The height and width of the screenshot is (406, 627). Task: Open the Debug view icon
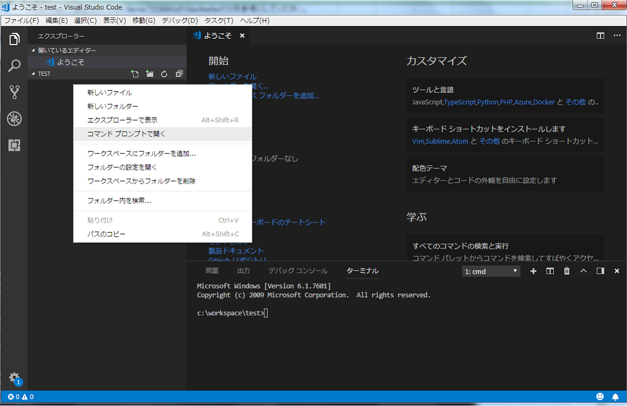[14, 119]
